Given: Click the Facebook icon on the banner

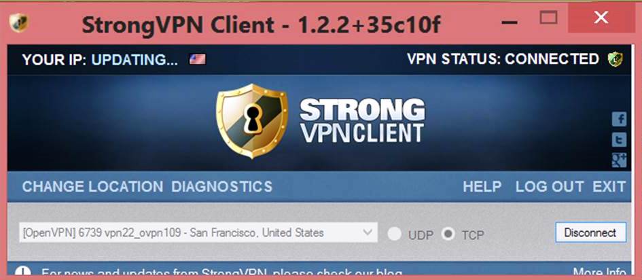Looking at the screenshot, I should coord(619,120).
